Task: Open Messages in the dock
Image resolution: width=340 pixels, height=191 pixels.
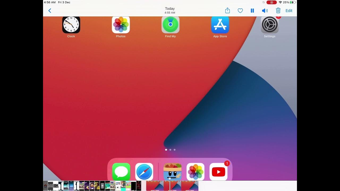Action: (x=121, y=172)
